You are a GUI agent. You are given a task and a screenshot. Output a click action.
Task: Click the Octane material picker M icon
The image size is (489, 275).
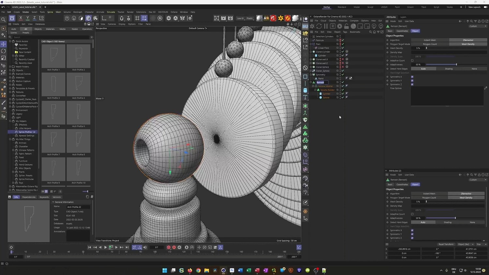[380, 26]
